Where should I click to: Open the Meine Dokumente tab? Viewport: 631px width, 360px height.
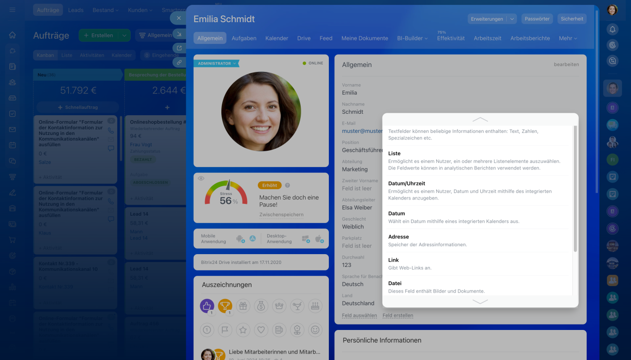[365, 38]
